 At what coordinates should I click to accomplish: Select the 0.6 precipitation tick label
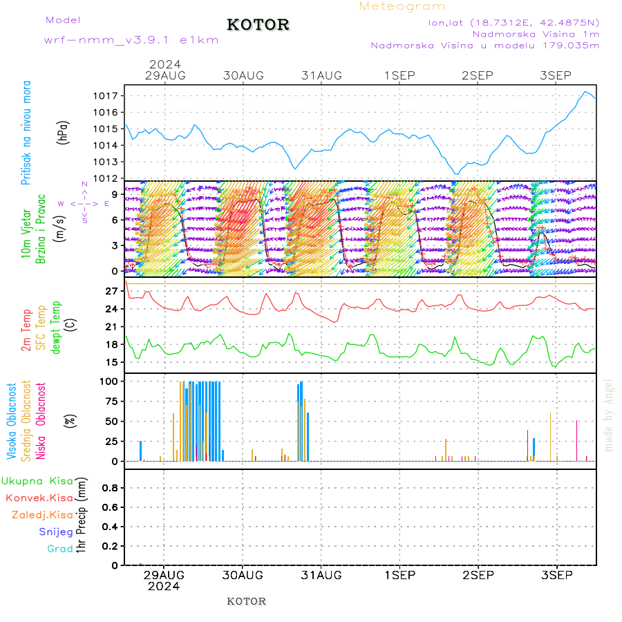[111, 507]
